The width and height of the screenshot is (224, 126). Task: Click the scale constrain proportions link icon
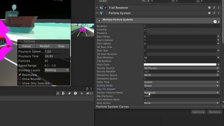click(x=143, y=1)
